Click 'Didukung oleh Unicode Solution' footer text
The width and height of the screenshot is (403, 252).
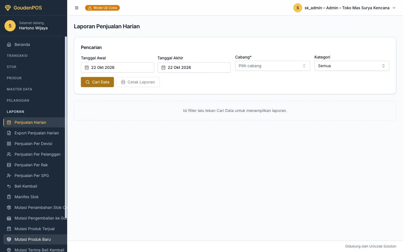(371, 246)
